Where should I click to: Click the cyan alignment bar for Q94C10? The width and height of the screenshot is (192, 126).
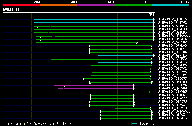(x=94, y=19)
